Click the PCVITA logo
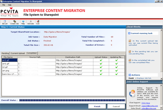The height and width of the screenshot is (110, 163). coord(9,12)
